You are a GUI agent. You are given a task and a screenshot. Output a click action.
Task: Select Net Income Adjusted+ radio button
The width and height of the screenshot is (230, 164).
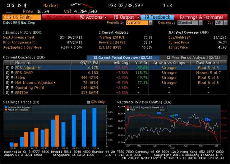pyautogui.click(x=12, y=83)
